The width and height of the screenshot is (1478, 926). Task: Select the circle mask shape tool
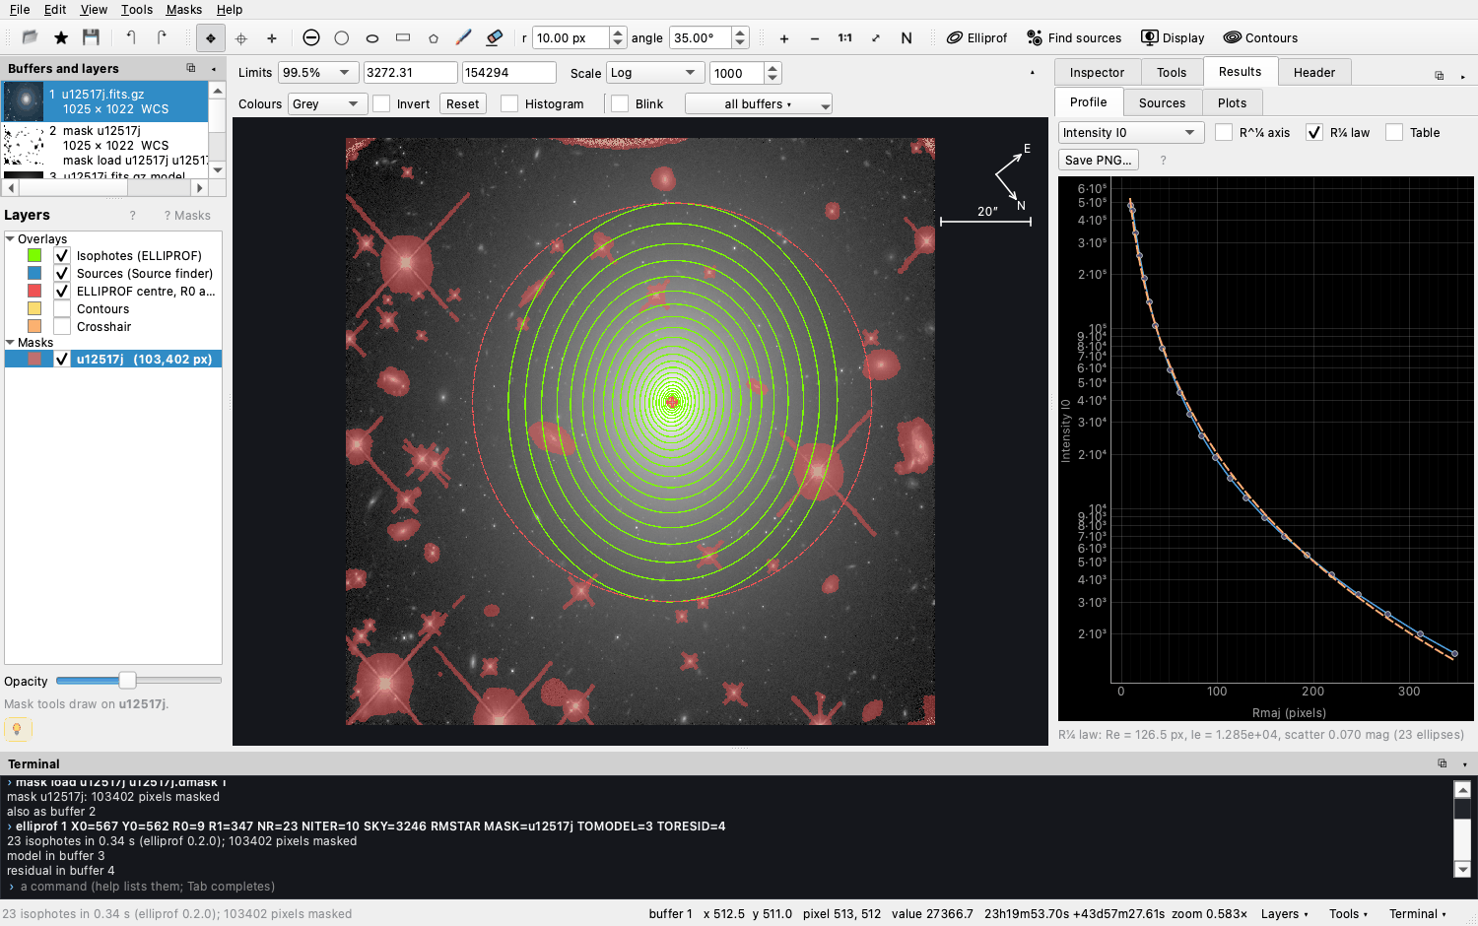pos(342,37)
